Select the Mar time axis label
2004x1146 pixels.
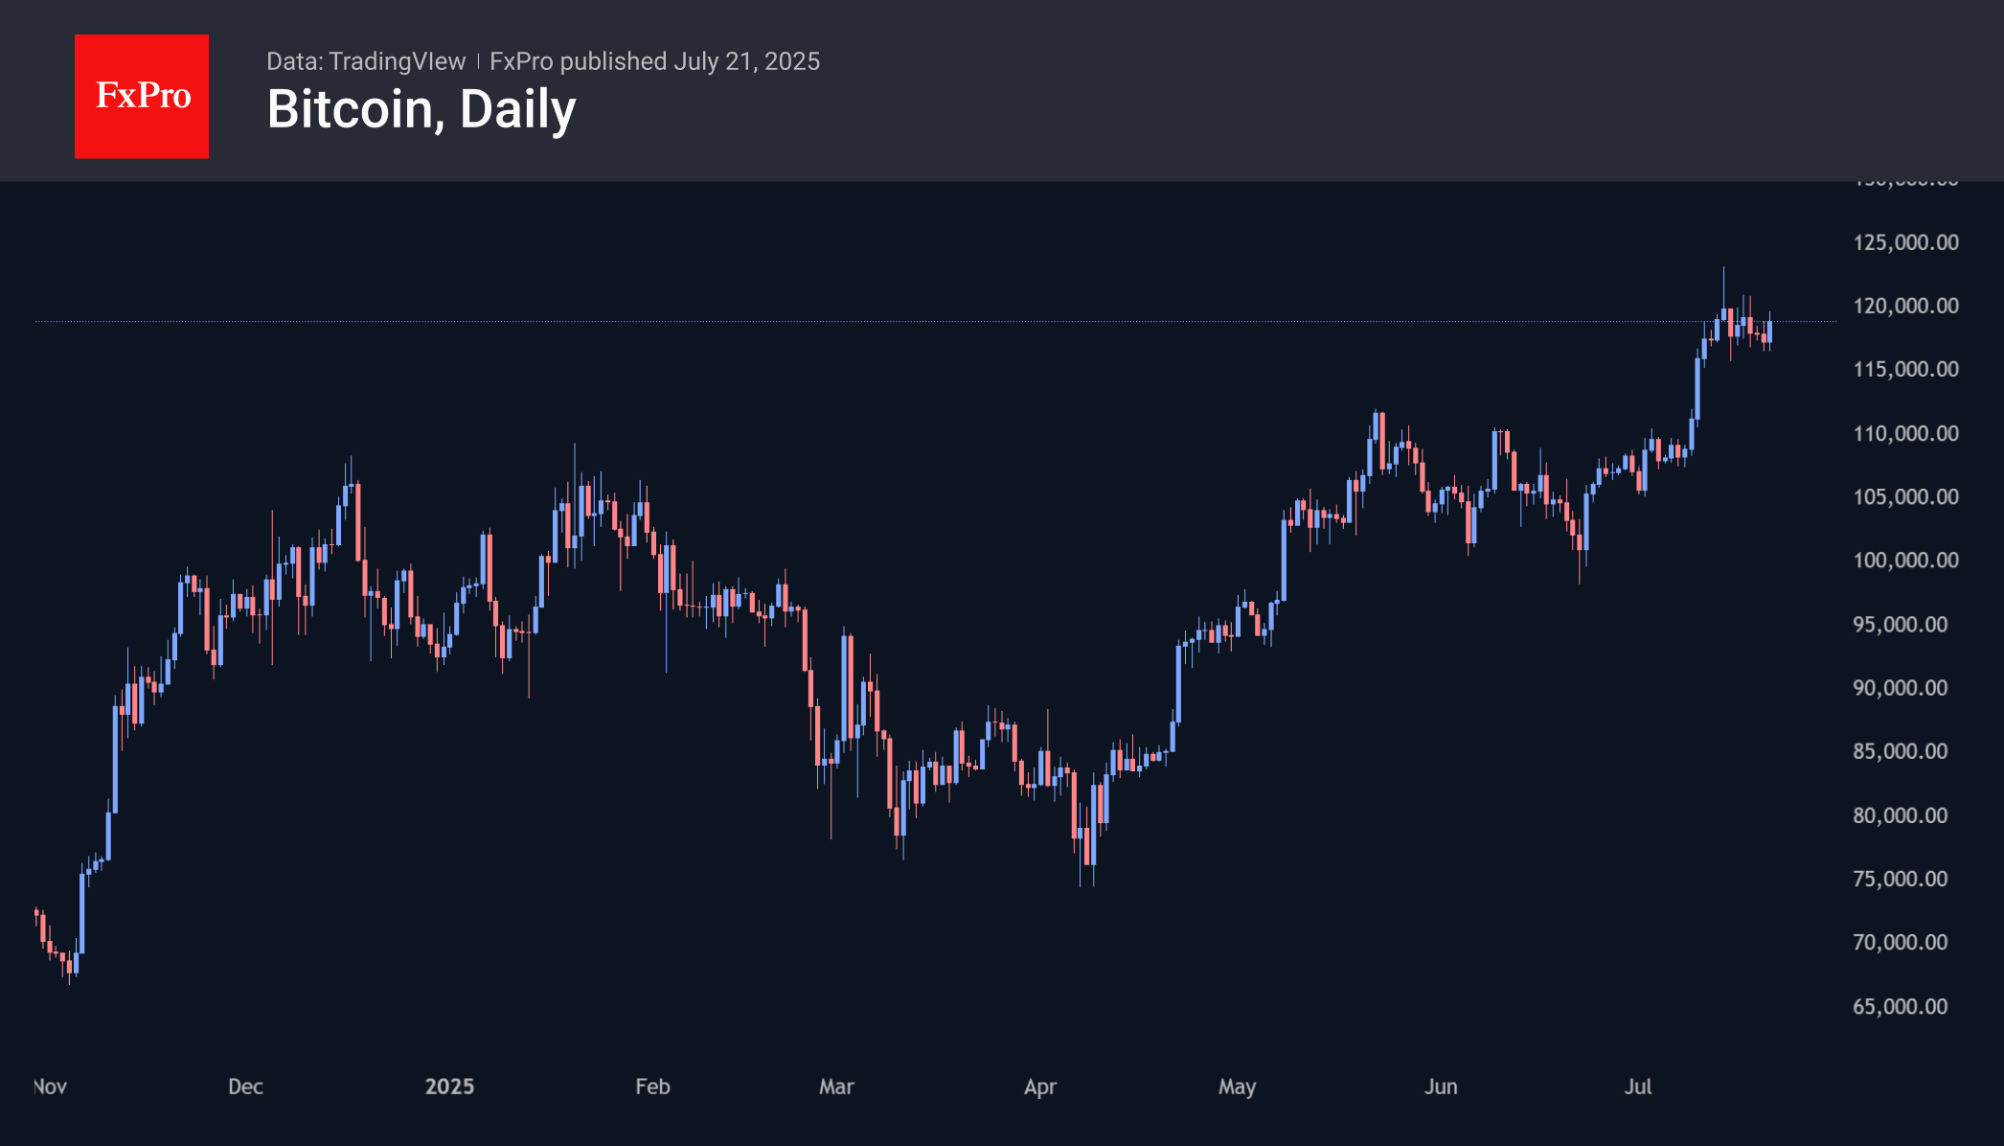836,1087
